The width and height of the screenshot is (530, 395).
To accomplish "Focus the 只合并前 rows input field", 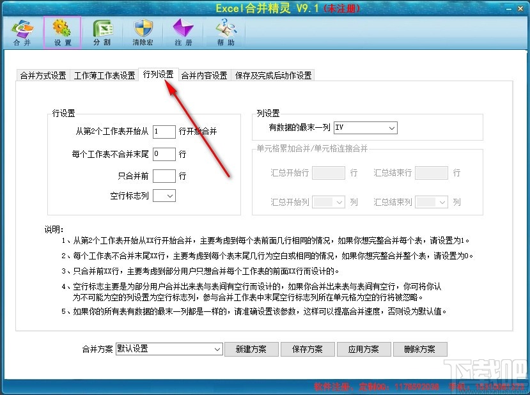I will coord(164,176).
